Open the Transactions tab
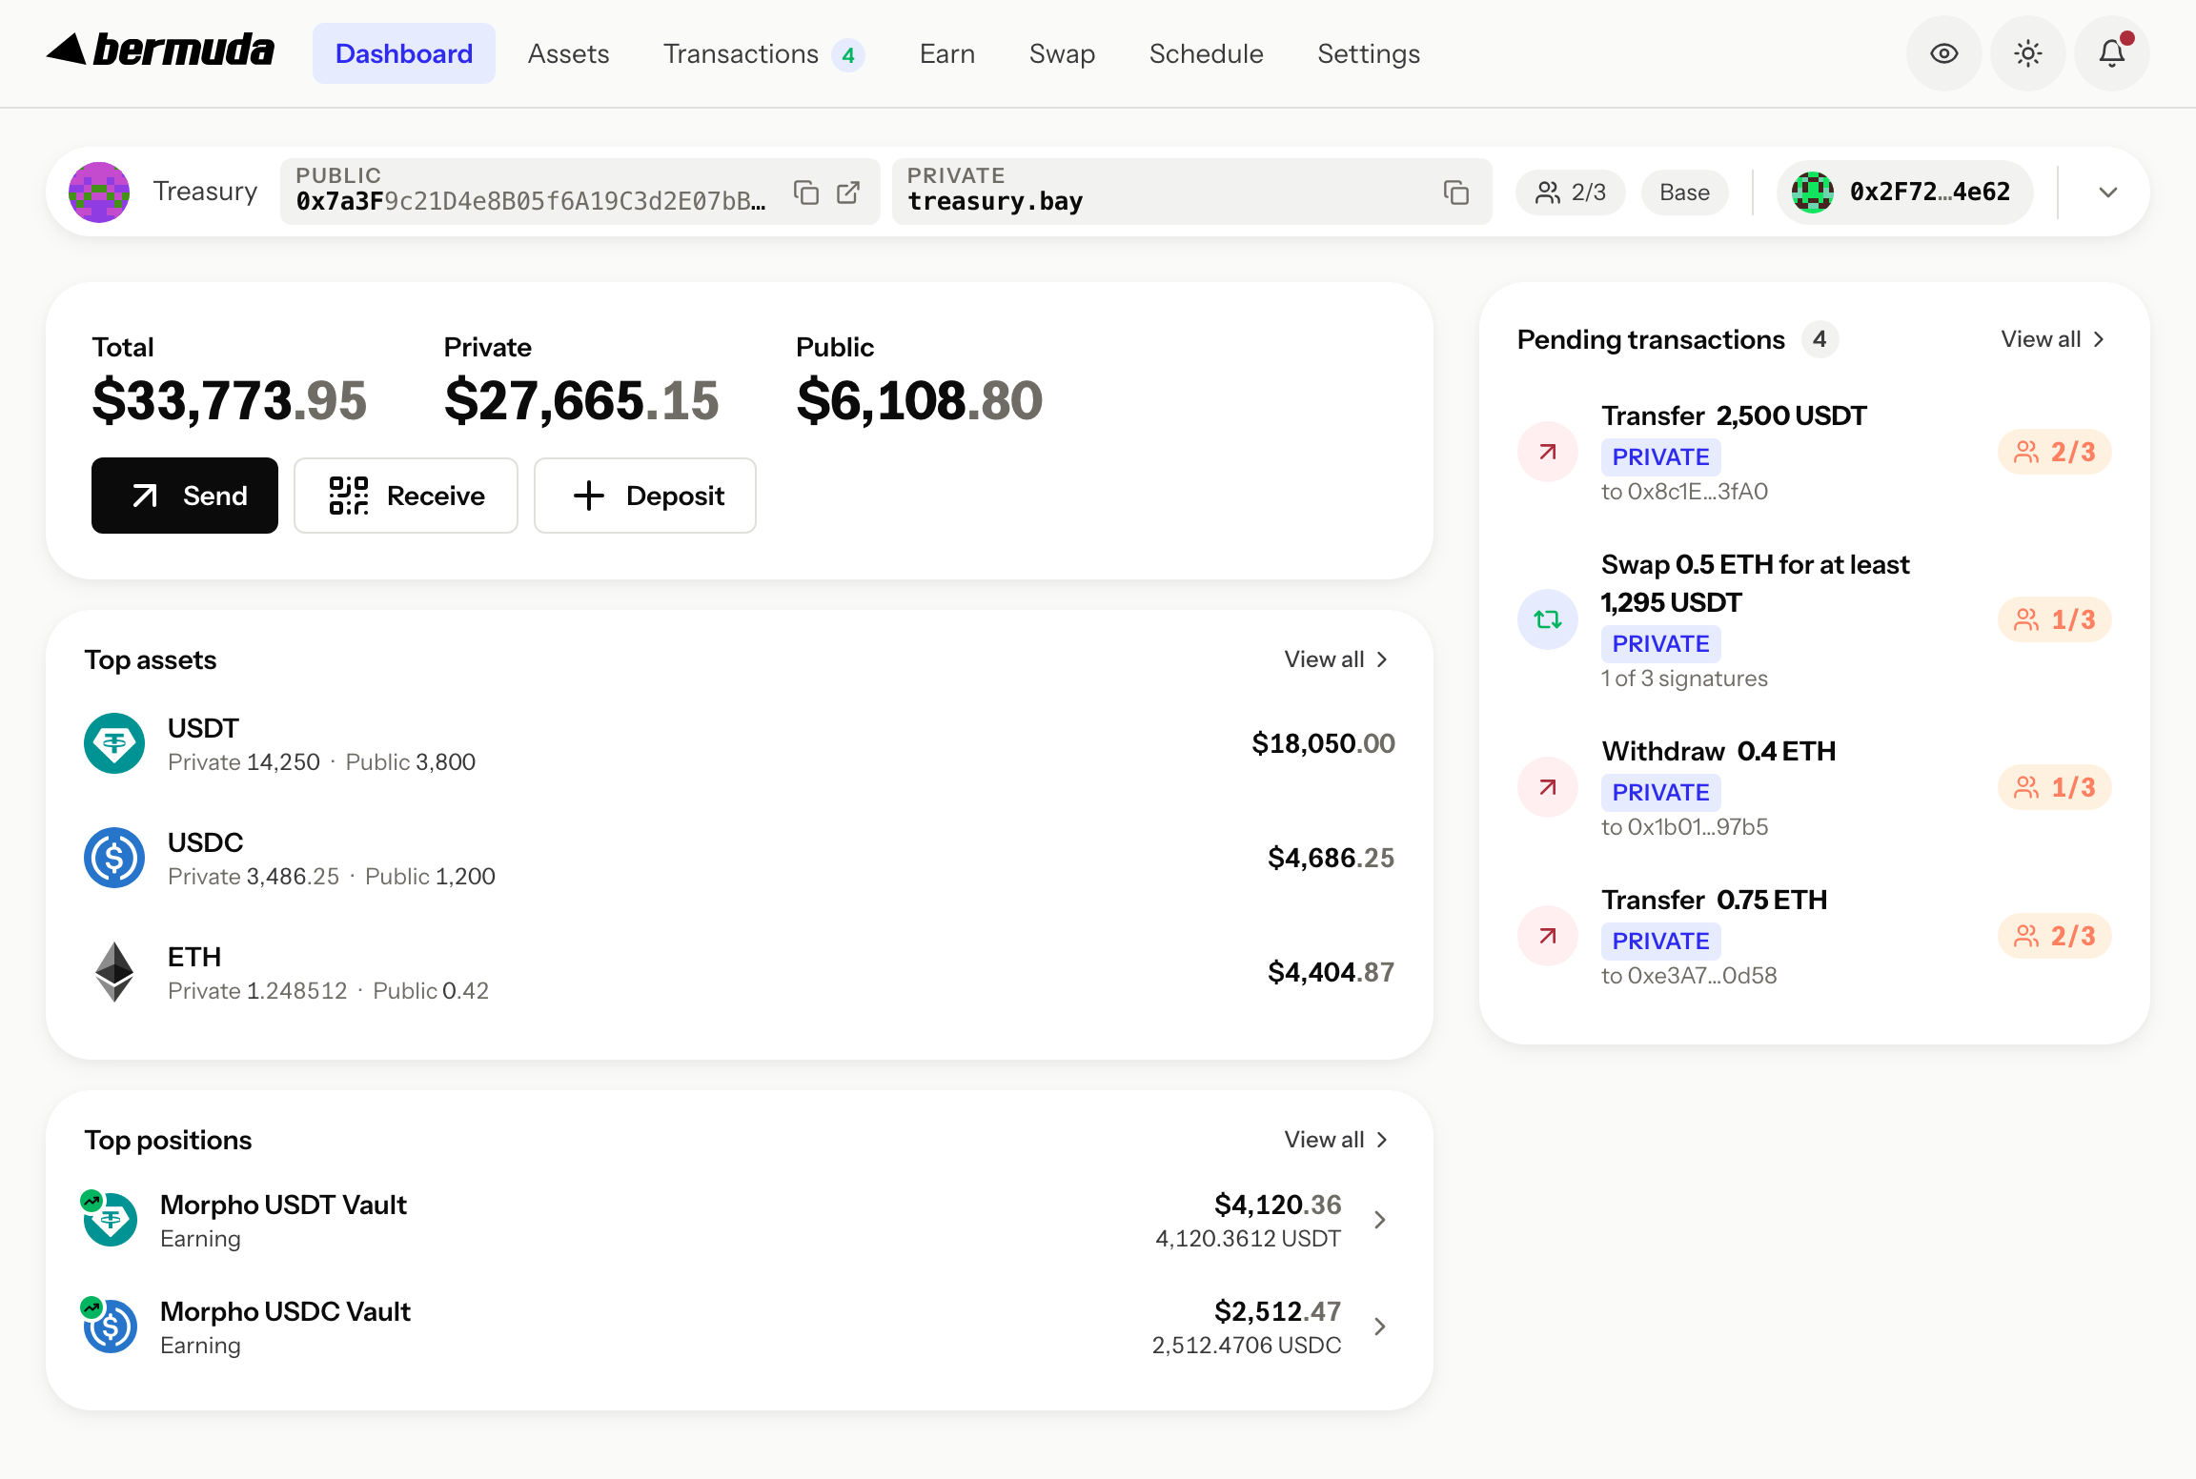This screenshot has width=2196, height=1479. (763, 53)
